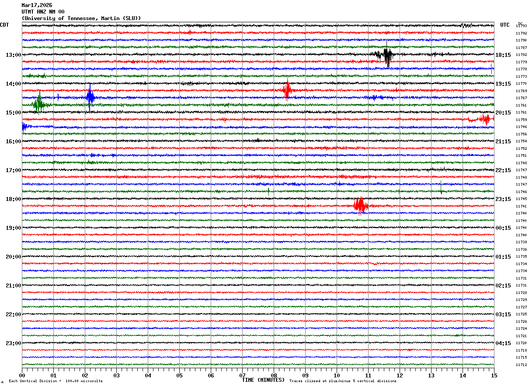Click minute tick label '07' on time axis
Viewport: 529px width, 387px height.
tap(242, 375)
